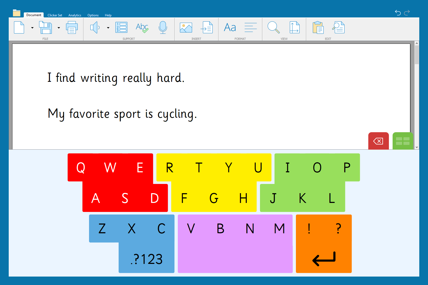Click the clipboard Paste icon
The height and width of the screenshot is (285, 428).
tap(318, 27)
